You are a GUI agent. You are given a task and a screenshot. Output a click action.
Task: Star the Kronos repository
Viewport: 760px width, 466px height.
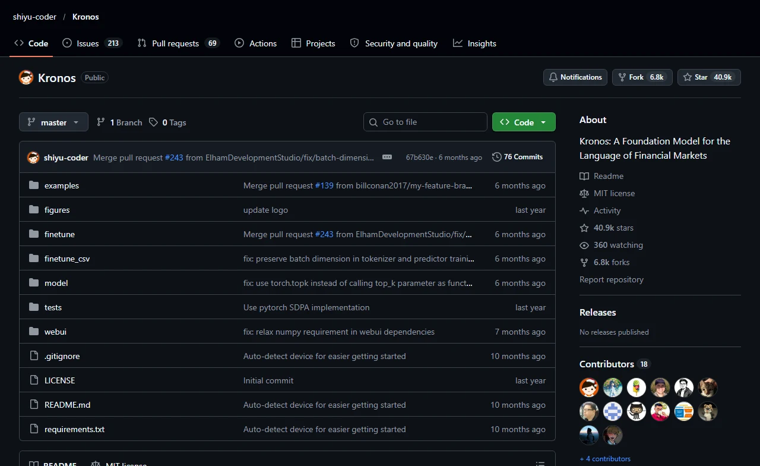(709, 77)
